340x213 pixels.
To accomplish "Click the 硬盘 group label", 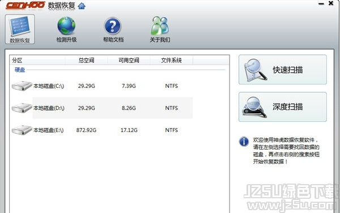I will (20, 70).
